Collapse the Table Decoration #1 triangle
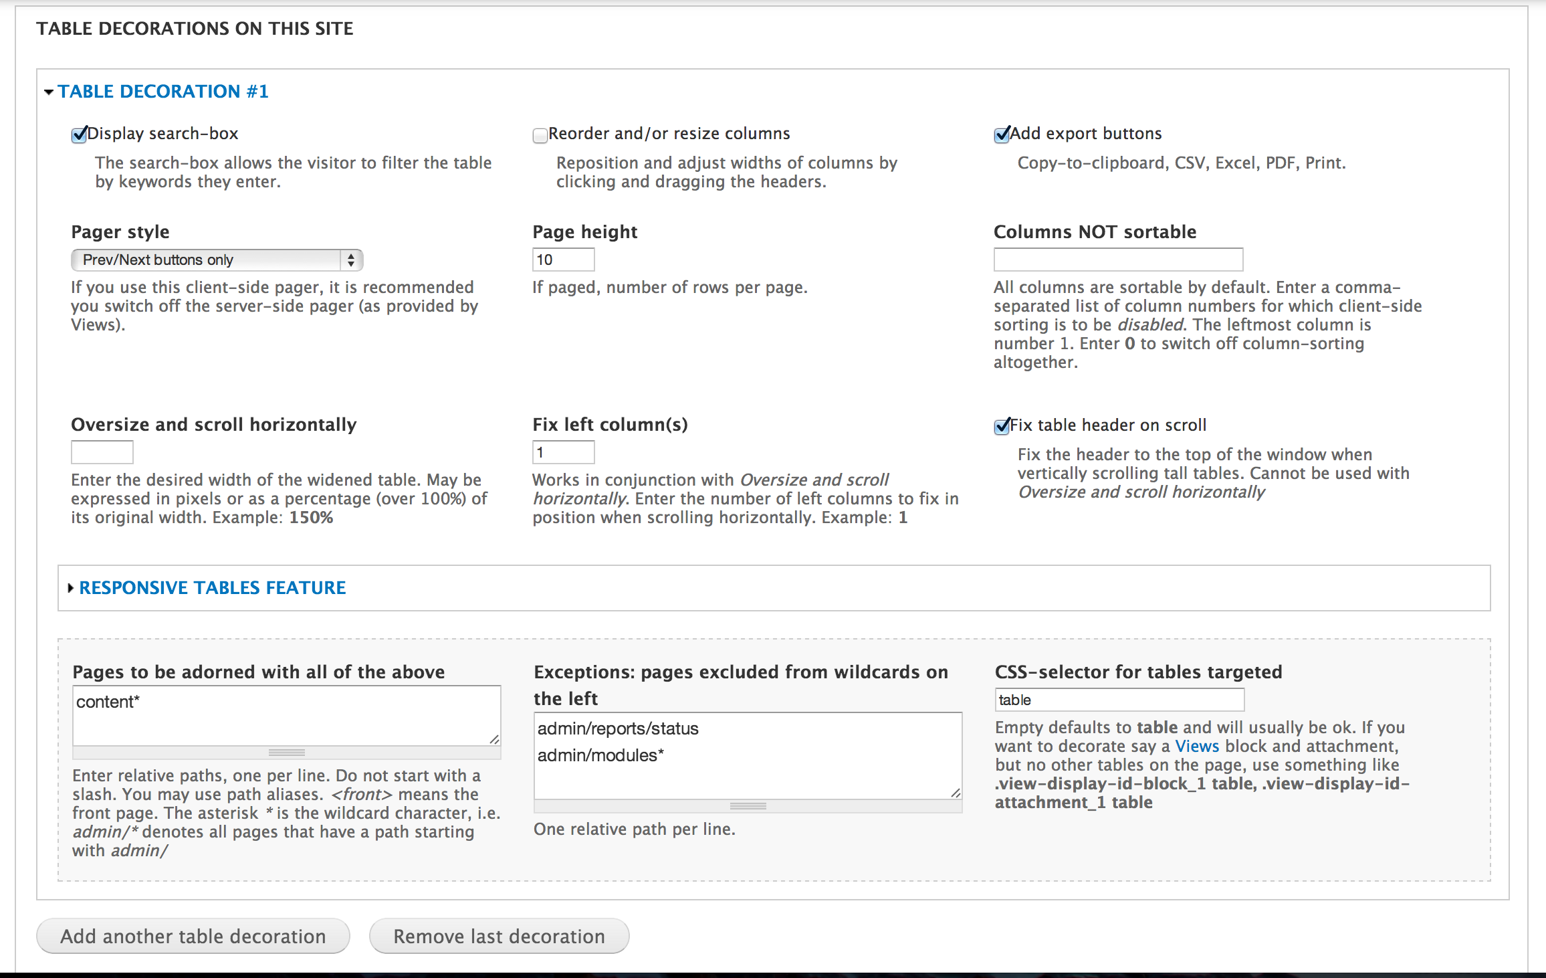The height and width of the screenshot is (978, 1546). pyautogui.click(x=48, y=92)
